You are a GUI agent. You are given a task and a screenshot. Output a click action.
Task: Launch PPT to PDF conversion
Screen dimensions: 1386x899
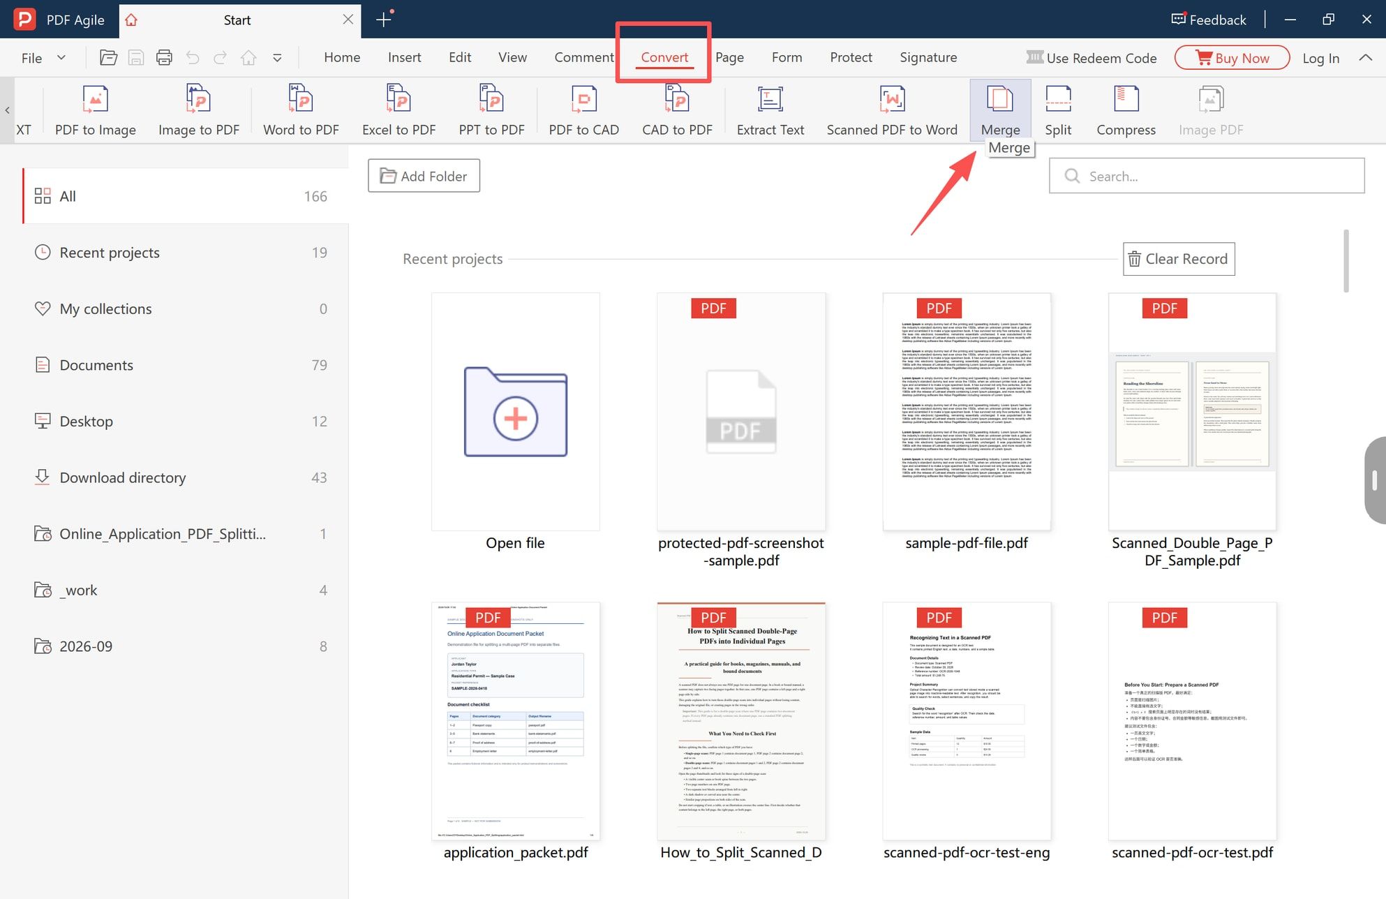(491, 110)
